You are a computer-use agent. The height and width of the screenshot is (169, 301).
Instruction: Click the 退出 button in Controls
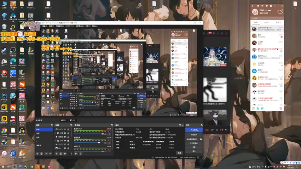coord(194,151)
